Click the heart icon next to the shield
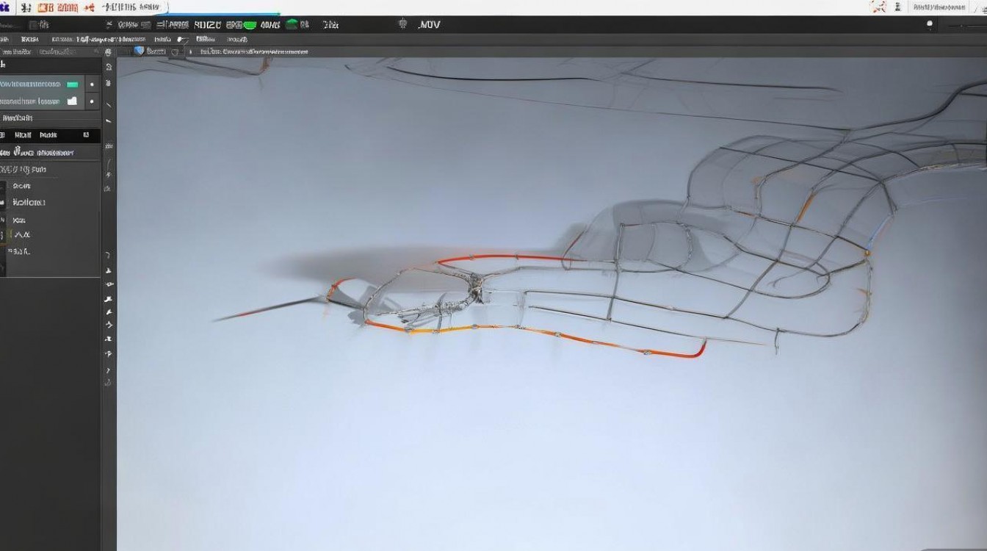 pyautogui.click(x=174, y=52)
